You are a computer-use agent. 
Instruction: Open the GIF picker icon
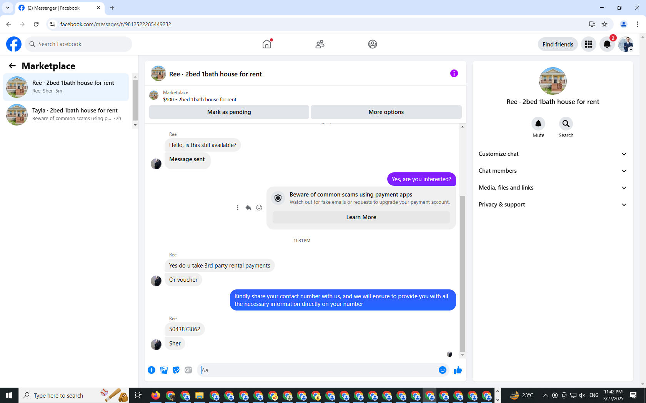pos(188,370)
